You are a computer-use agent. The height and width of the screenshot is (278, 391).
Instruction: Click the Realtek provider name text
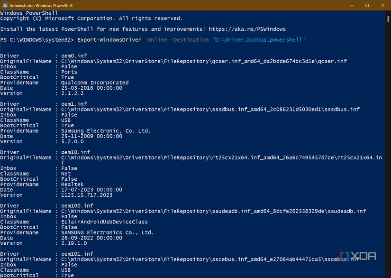pos(73,184)
